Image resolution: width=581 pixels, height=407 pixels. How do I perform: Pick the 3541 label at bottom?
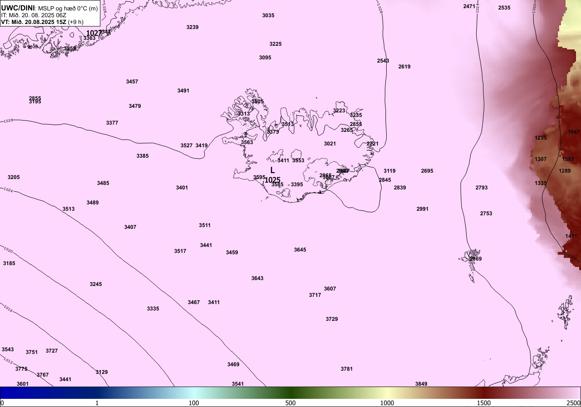pyautogui.click(x=238, y=384)
